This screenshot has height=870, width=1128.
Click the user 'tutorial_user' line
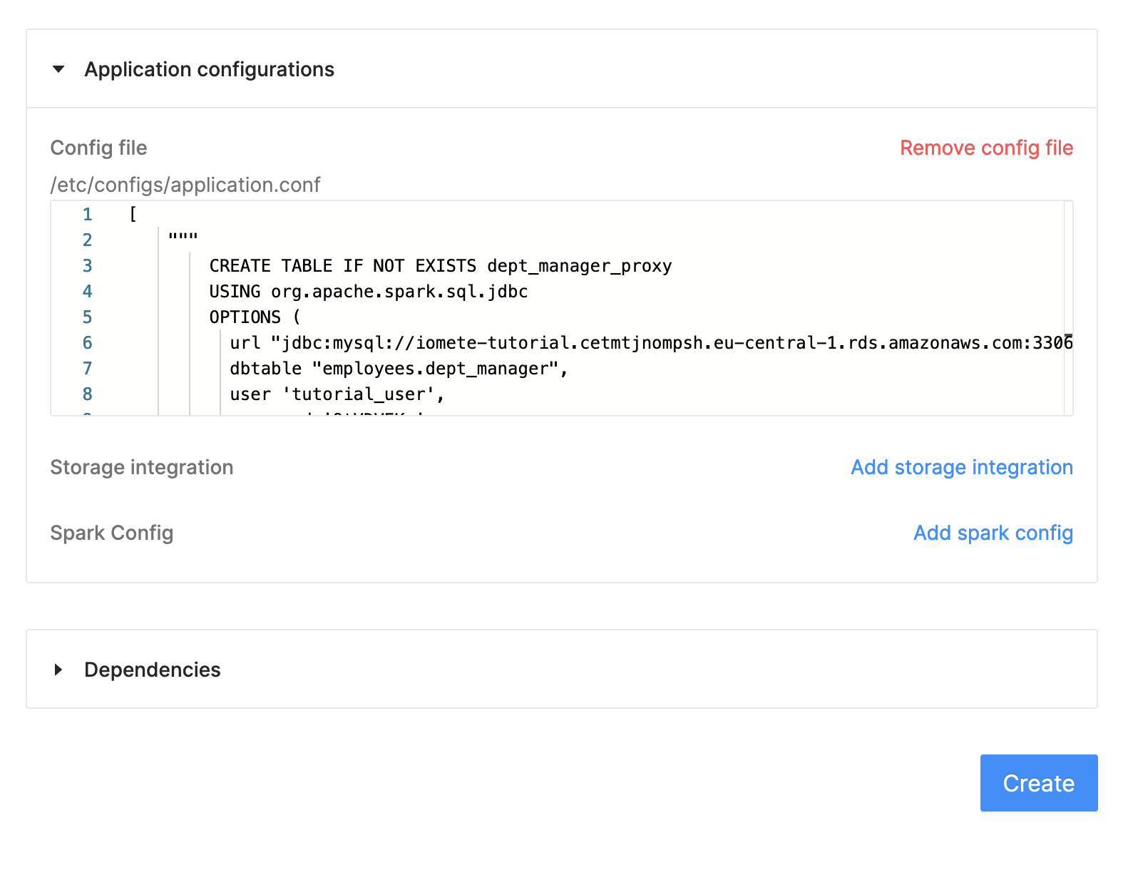(337, 394)
